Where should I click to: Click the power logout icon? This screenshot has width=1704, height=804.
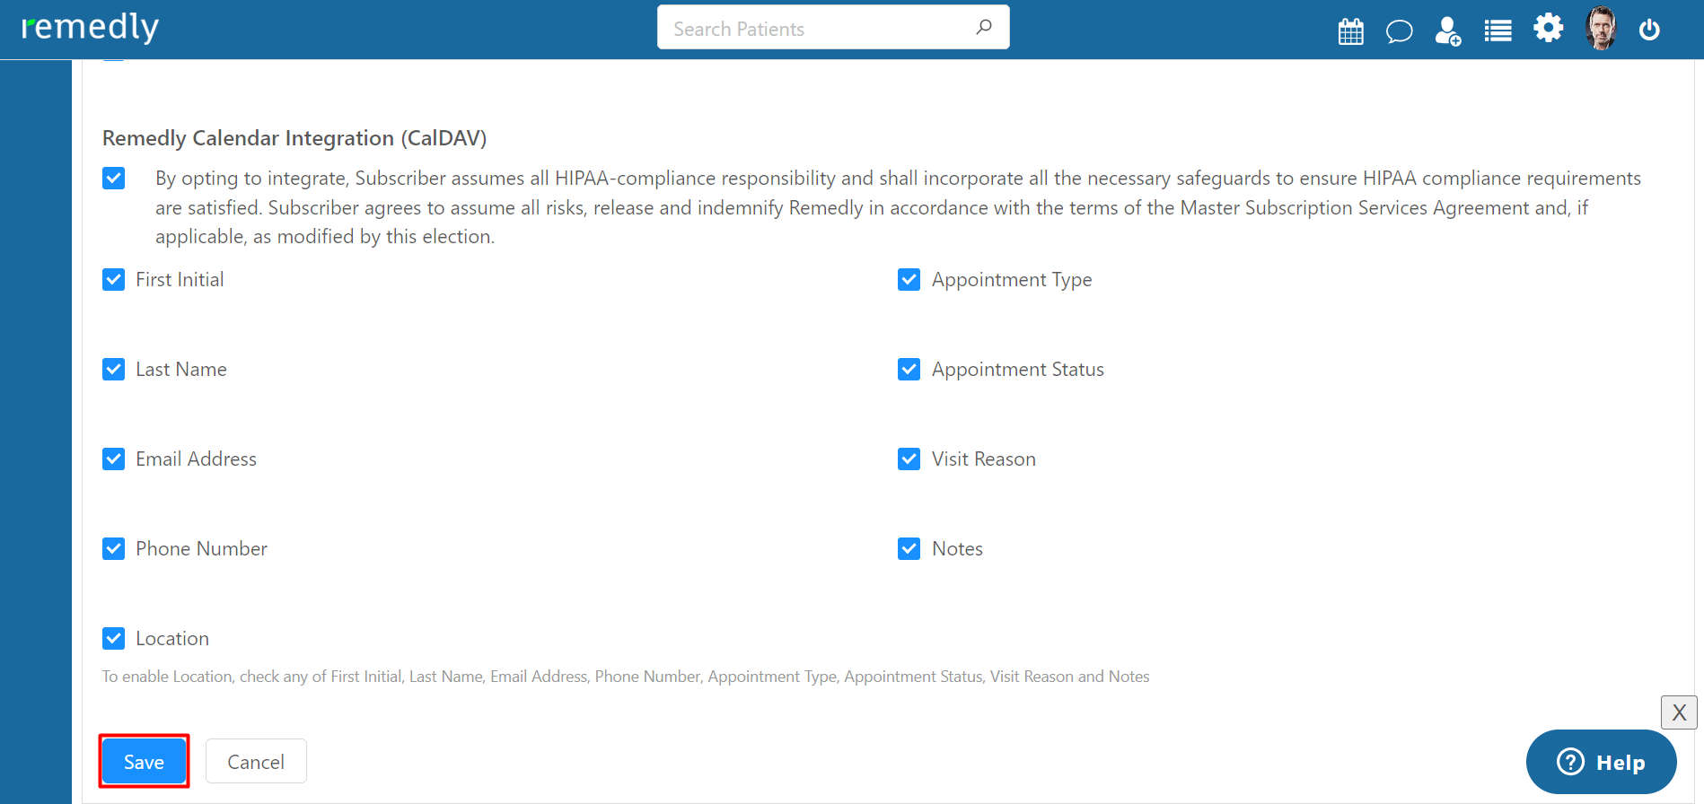coord(1649,30)
